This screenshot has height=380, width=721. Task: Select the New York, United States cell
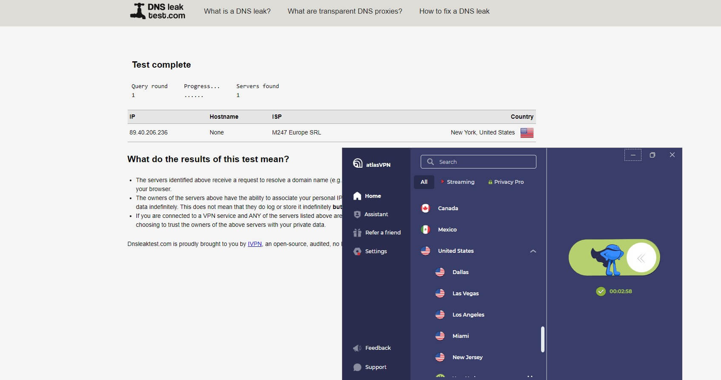(483, 132)
